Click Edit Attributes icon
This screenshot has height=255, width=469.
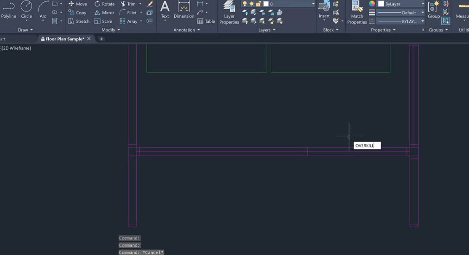pyautogui.click(x=336, y=21)
